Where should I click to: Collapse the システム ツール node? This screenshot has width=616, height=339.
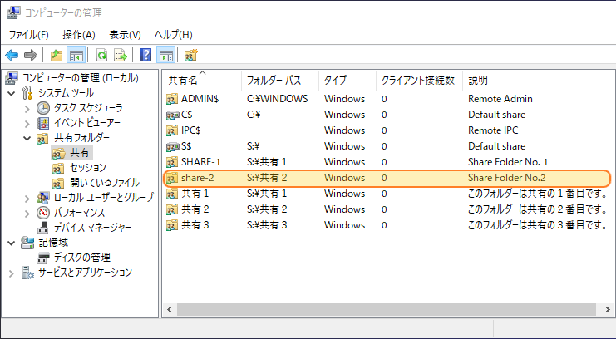click(12, 94)
